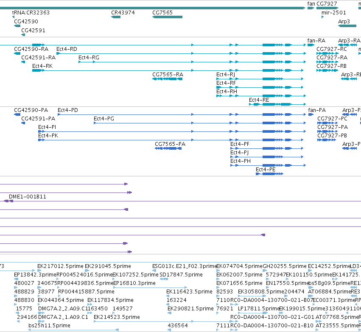Image resolution: width=361 pixels, height=332 pixels.
Task: Select the fan-PA protein label
Action: (317, 110)
